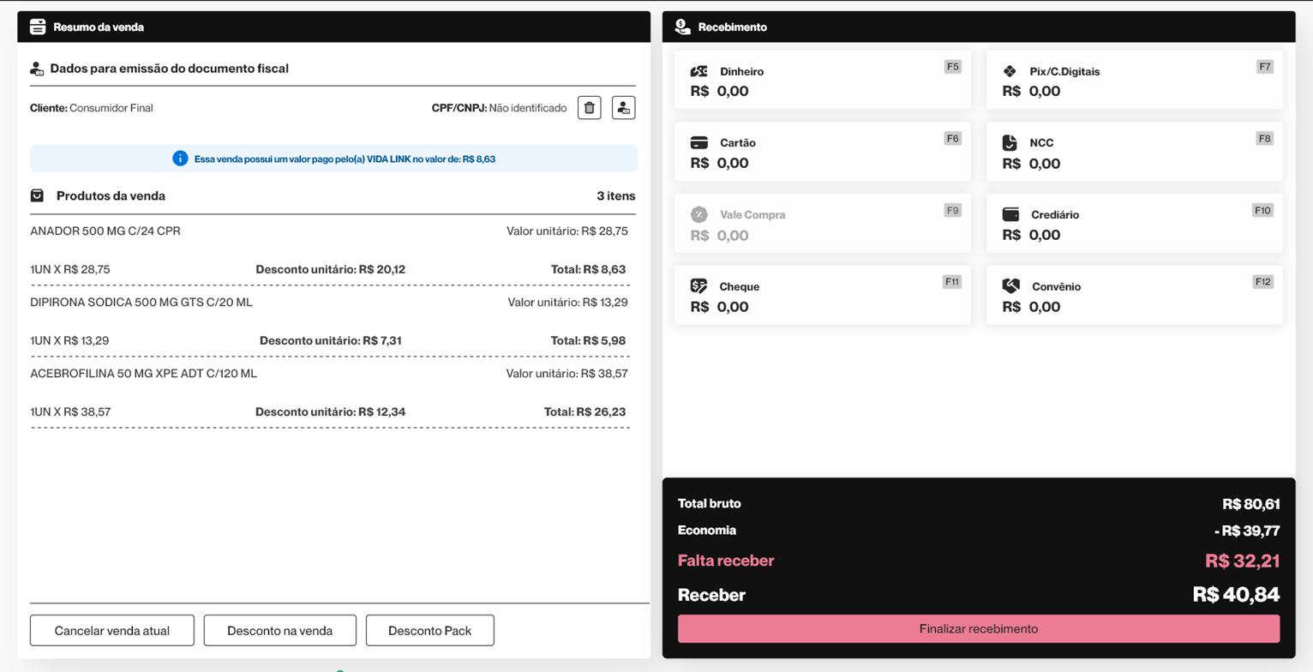
Task: Click the NCC payment icon
Action: click(1010, 143)
